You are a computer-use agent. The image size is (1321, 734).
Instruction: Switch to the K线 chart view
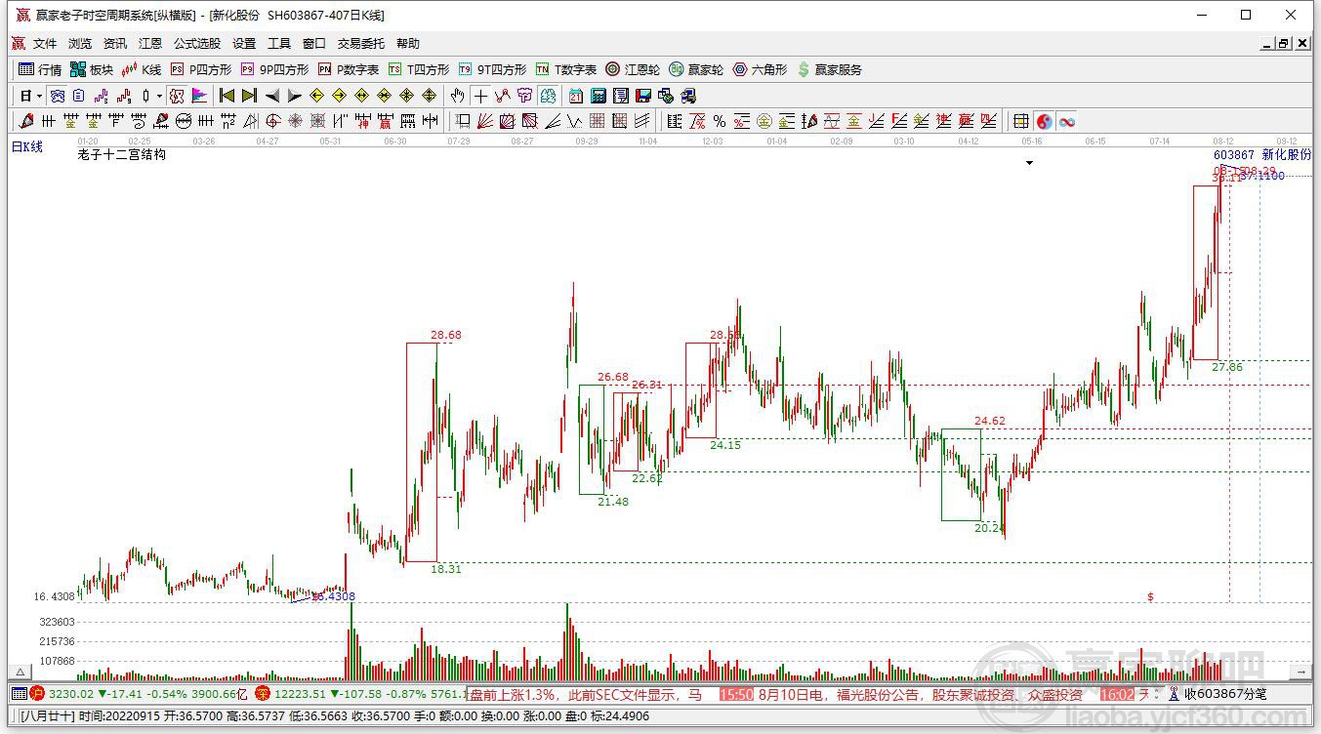(x=142, y=69)
